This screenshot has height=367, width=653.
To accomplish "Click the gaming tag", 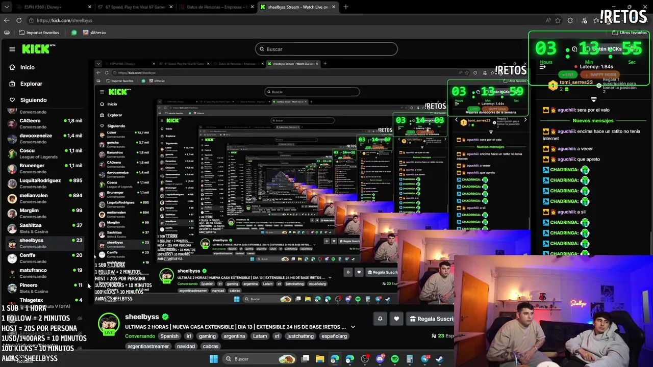I will click(x=207, y=336).
